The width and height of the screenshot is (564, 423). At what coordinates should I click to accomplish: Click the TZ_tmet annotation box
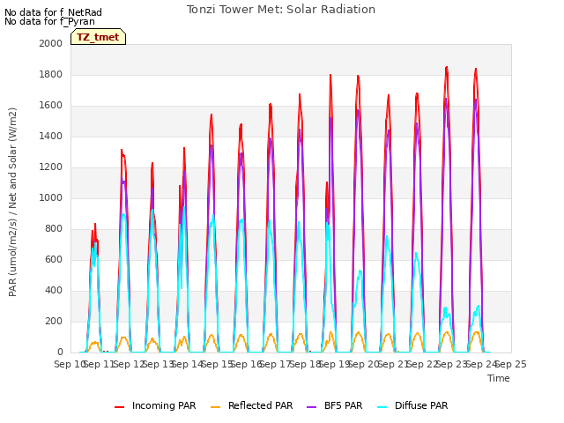point(98,37)
